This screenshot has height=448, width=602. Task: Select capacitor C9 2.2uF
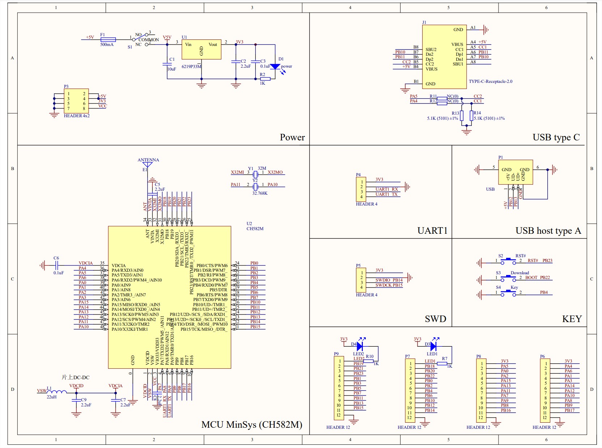76,400
